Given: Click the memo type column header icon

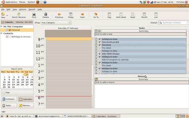Looking at the screenshot, I should pos(96,79).
